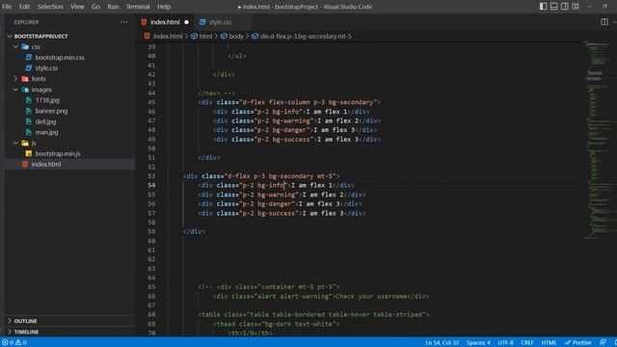Open the File menu
The image size is (617, 347).
click(7, 7)
